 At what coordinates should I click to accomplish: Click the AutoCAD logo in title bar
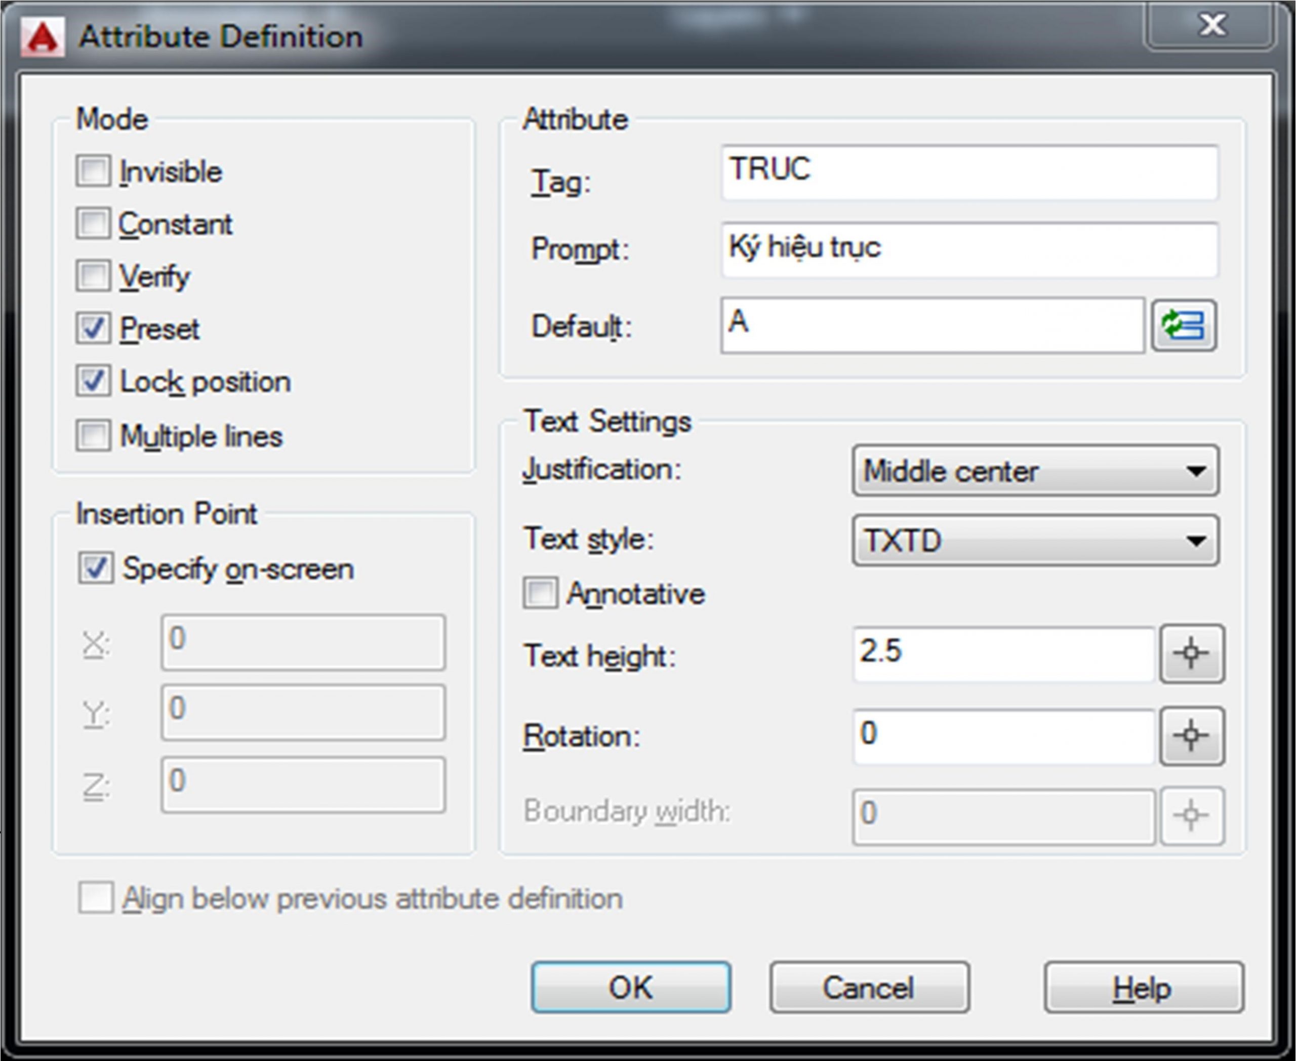coord(42,36)
